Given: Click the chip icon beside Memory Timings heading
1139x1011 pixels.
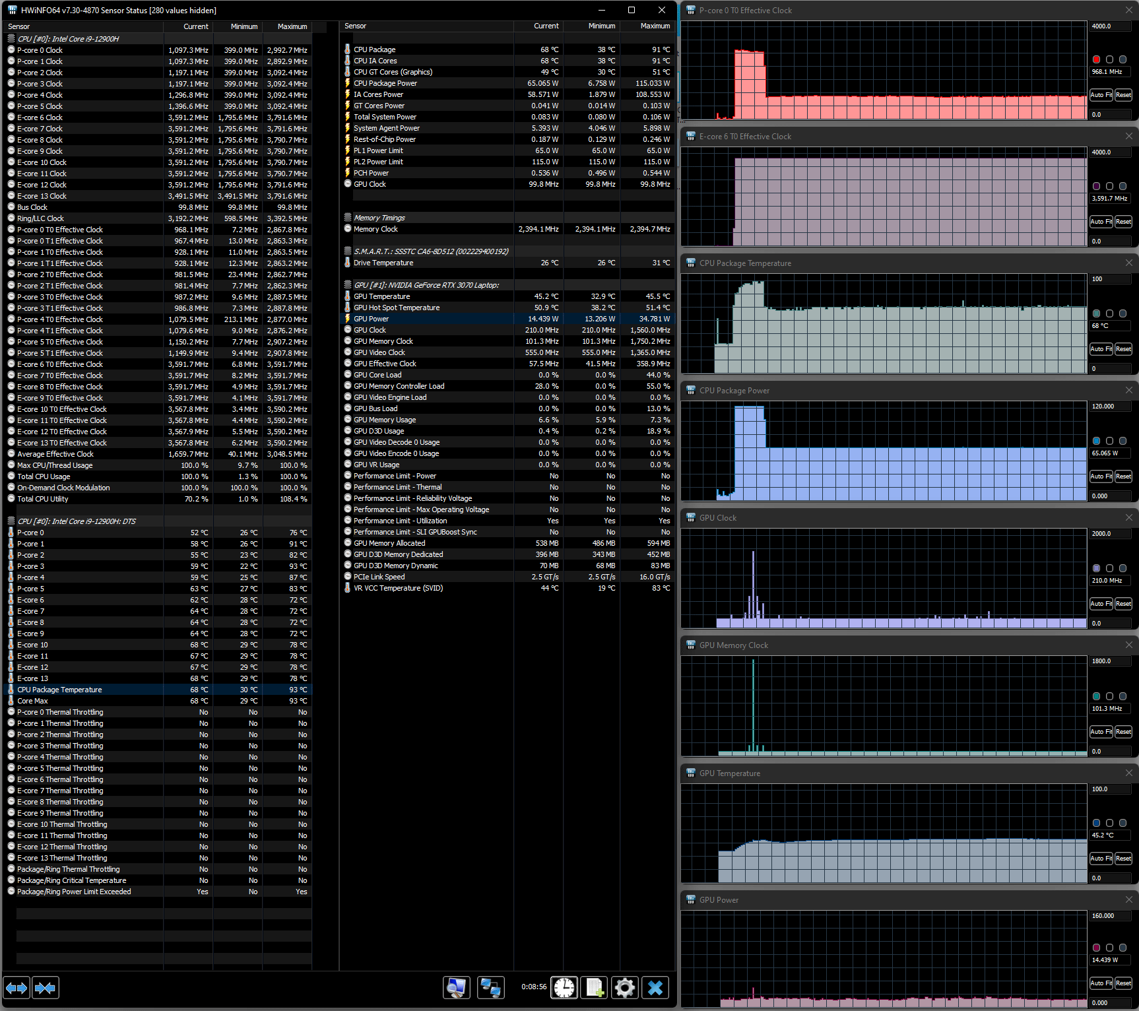Looking at the screenshot, I should pos(348,217).
